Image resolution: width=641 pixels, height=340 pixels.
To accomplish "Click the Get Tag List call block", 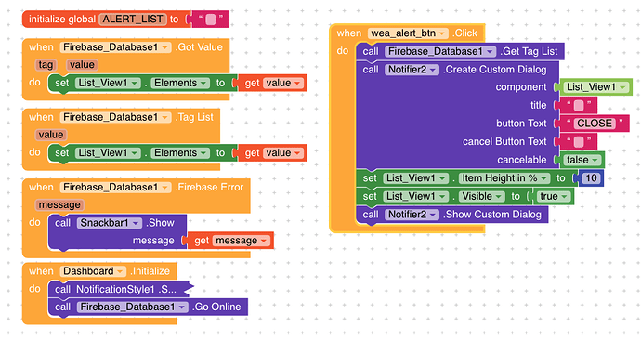I will click(x=460, y=51).
